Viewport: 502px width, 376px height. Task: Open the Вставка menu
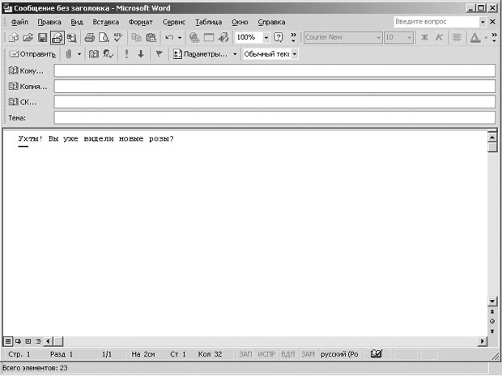[x=105, y=22]
